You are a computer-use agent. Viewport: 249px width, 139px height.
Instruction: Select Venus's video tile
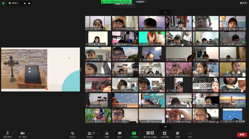pyautogui.click(x=98, y=39)
